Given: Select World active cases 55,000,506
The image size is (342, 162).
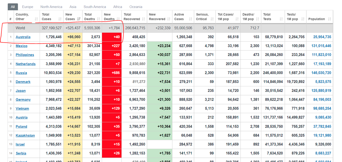Looking at the screenshot, I should [x=183, y=28].
